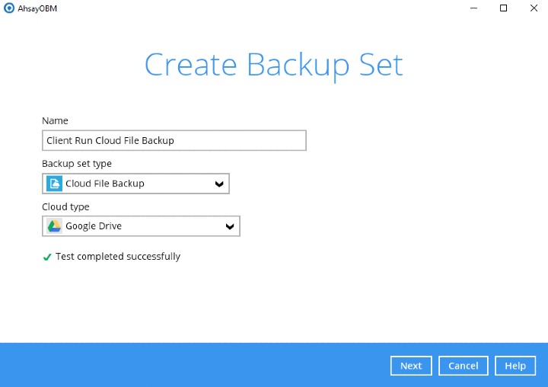Screen dimensions: 548x387
Task: Open Help from the bottom bar
Action: point(515,366)
